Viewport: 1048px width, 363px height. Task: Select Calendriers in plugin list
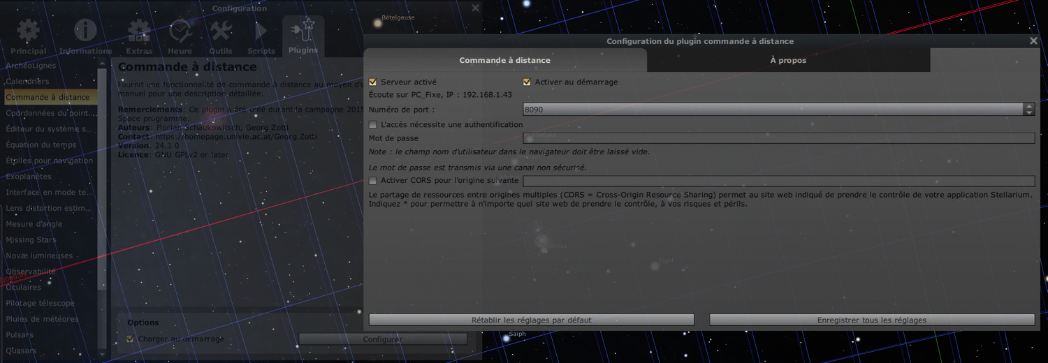(50, 82)
